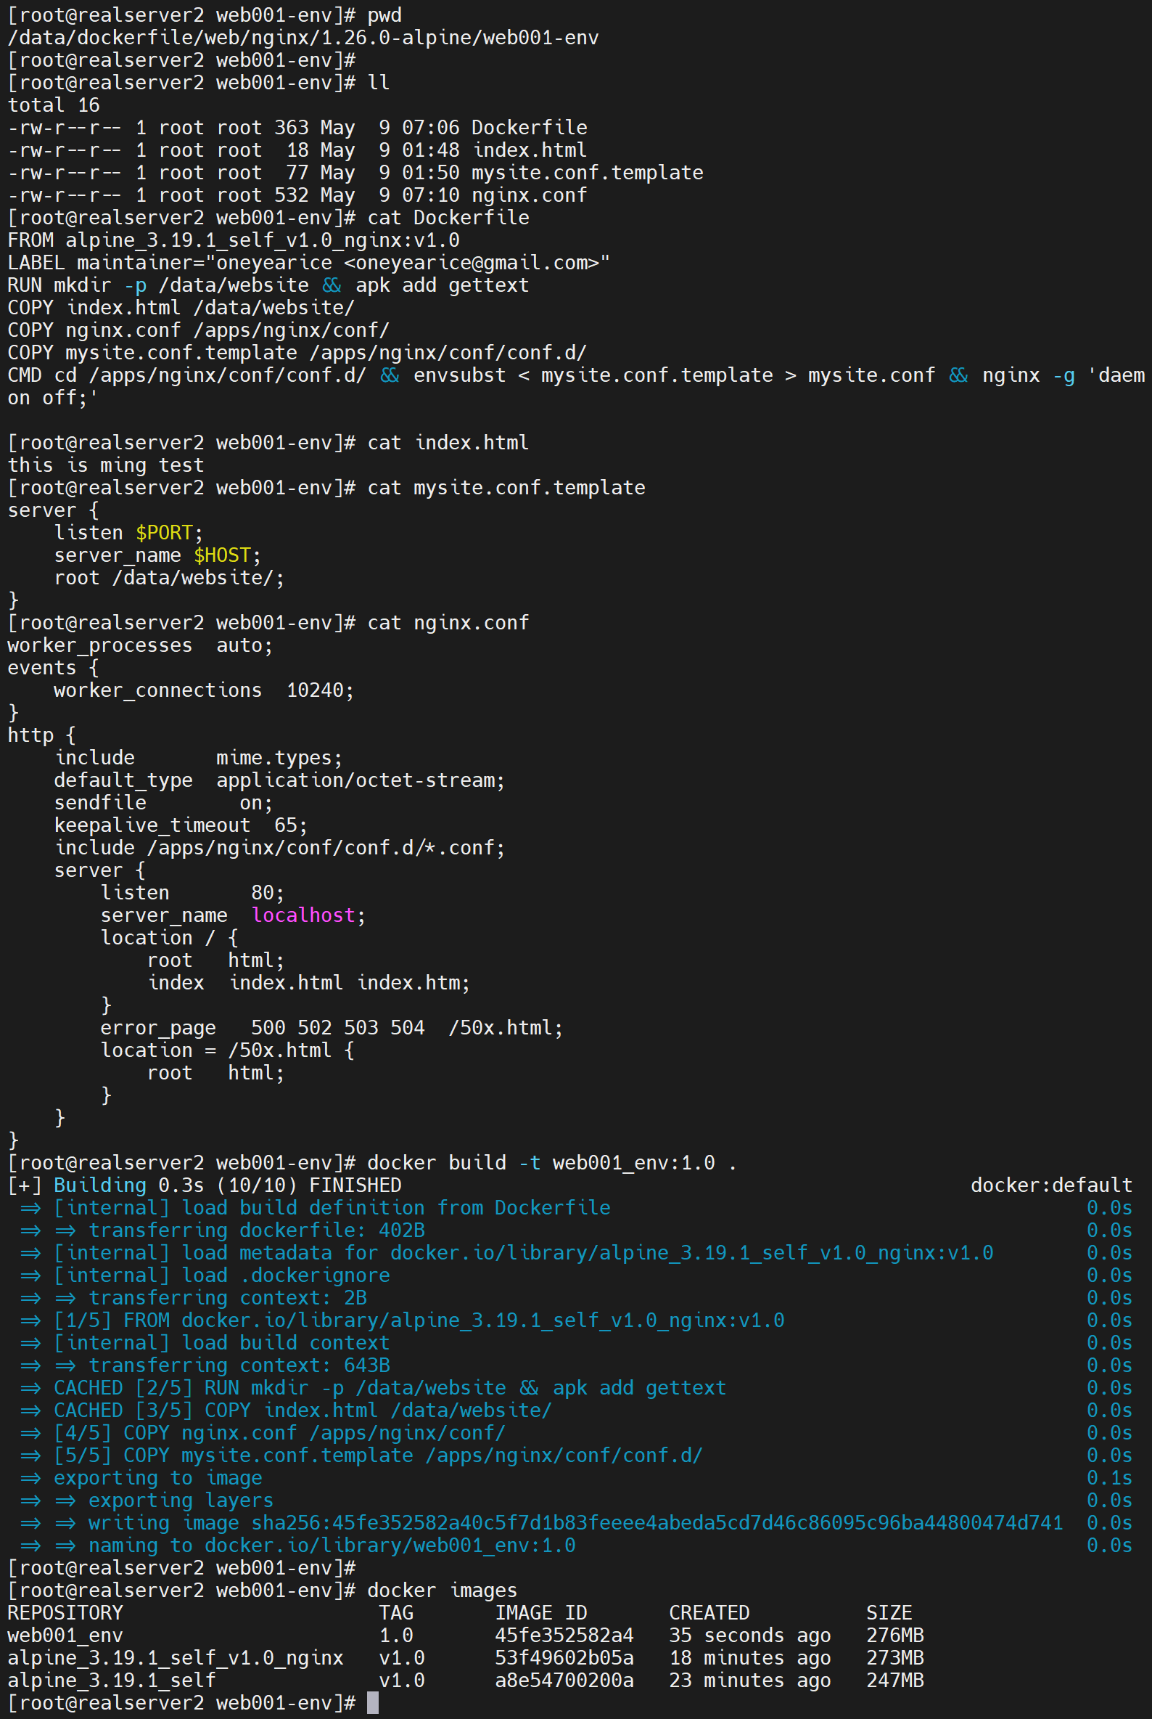The height and width of the screenshot is (1719, 1152).
Task: Click image ID a8e54700200a
Action: (564, 1680)
